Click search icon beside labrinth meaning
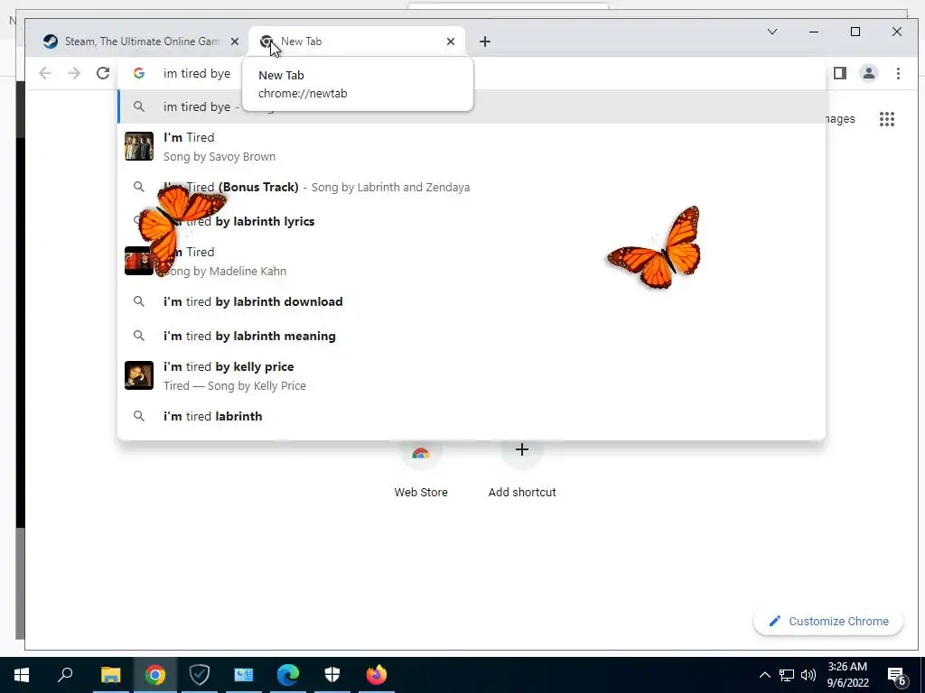The width and height of the screenshot is (925, 693). (x=138, y=336)
